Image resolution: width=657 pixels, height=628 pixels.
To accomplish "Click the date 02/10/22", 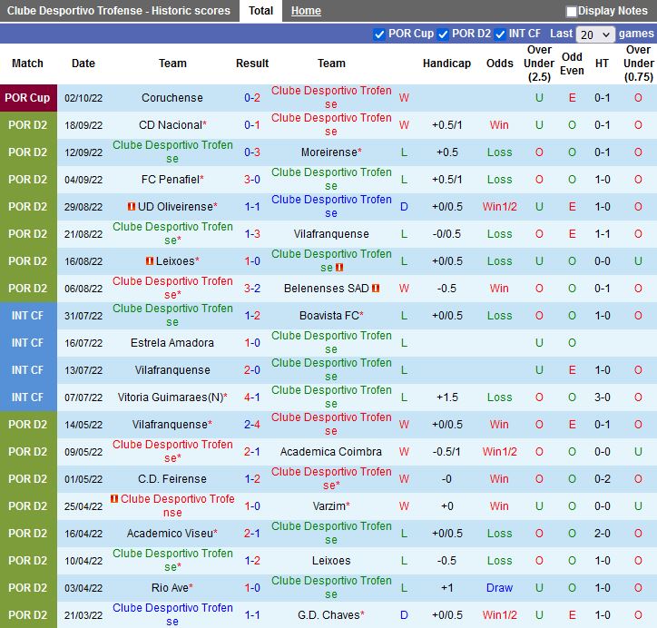I will pos(83,98).
